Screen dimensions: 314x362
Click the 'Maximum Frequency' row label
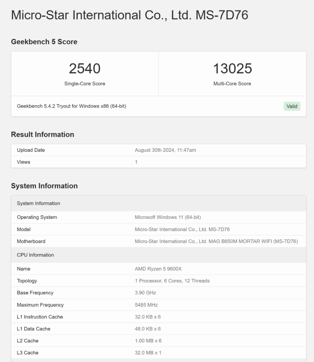point(40,305)
